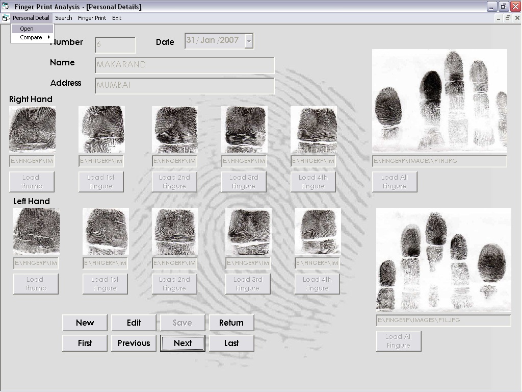
Task: Click the MDI child form icon in menu bar
Action: click(5, 18)
